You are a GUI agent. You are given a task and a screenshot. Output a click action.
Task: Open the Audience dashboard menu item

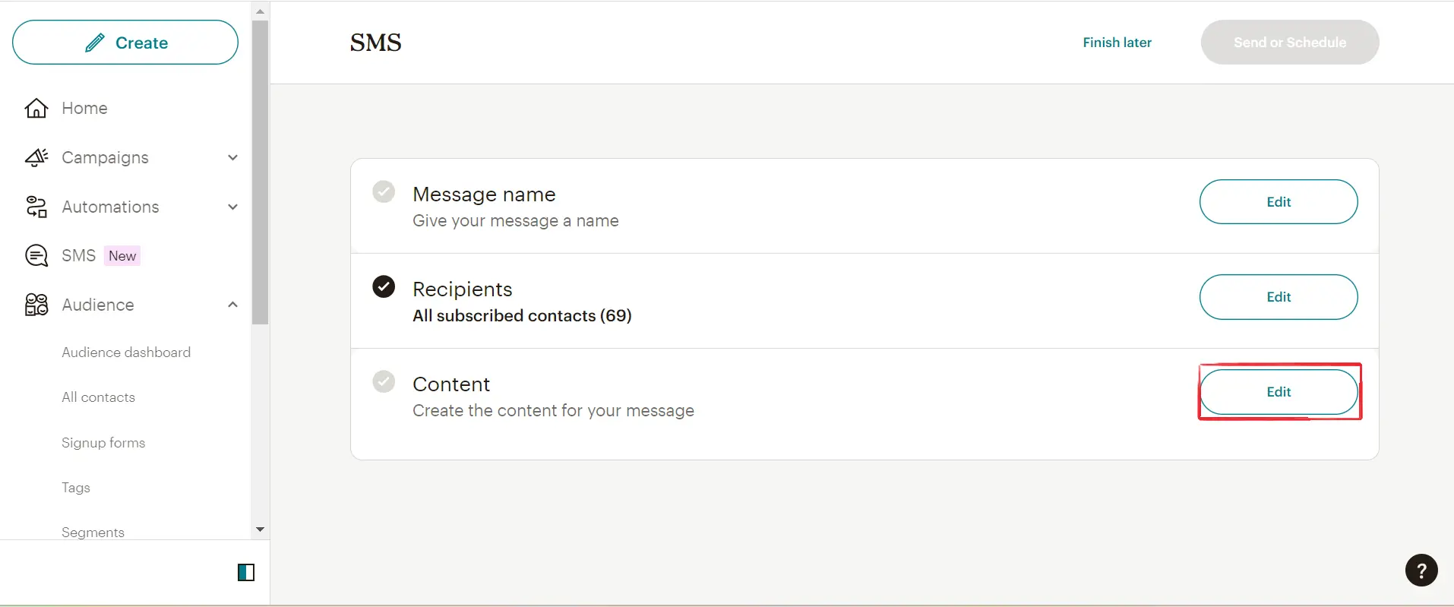(x=126, y=353)
